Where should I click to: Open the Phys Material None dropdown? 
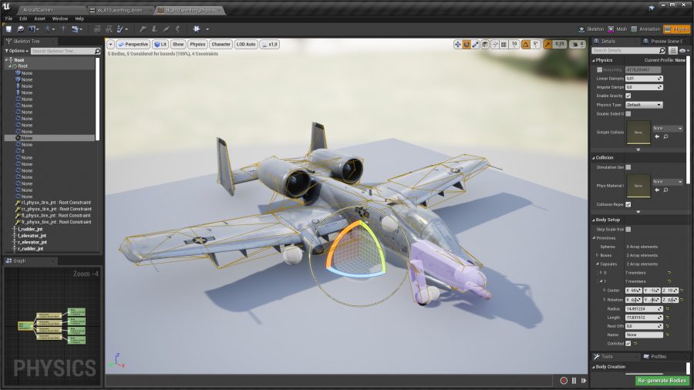668,182
